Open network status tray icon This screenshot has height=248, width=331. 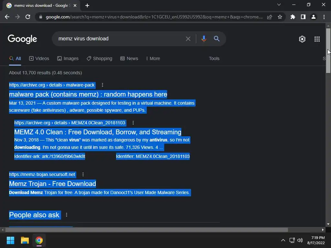click(292, 240)
